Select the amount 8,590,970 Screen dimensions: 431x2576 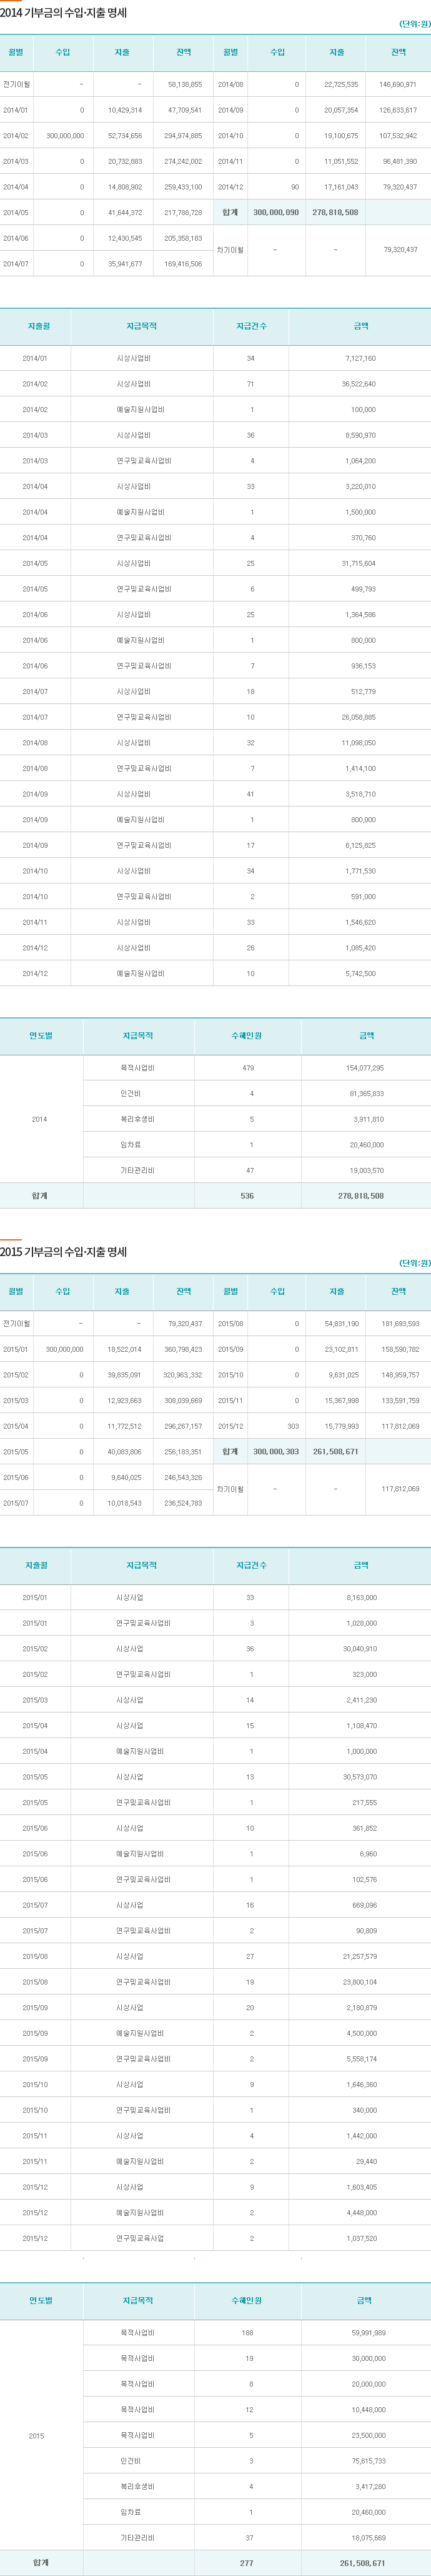360,435
